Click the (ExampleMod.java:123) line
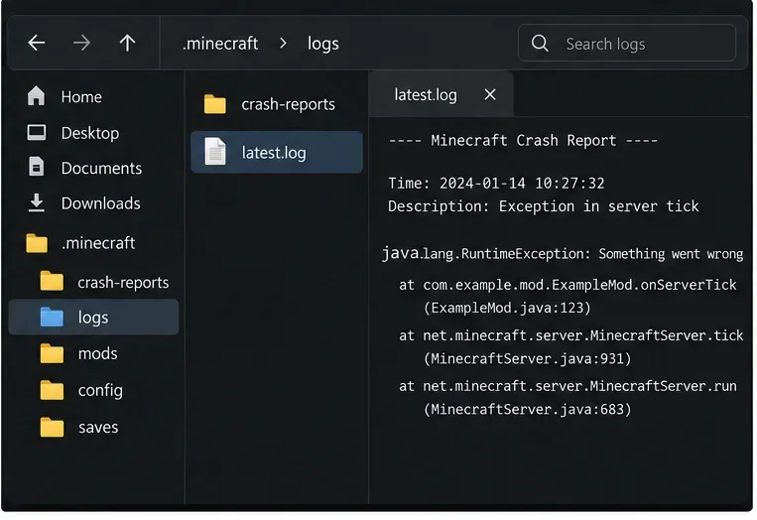 [x=507, y=308]
